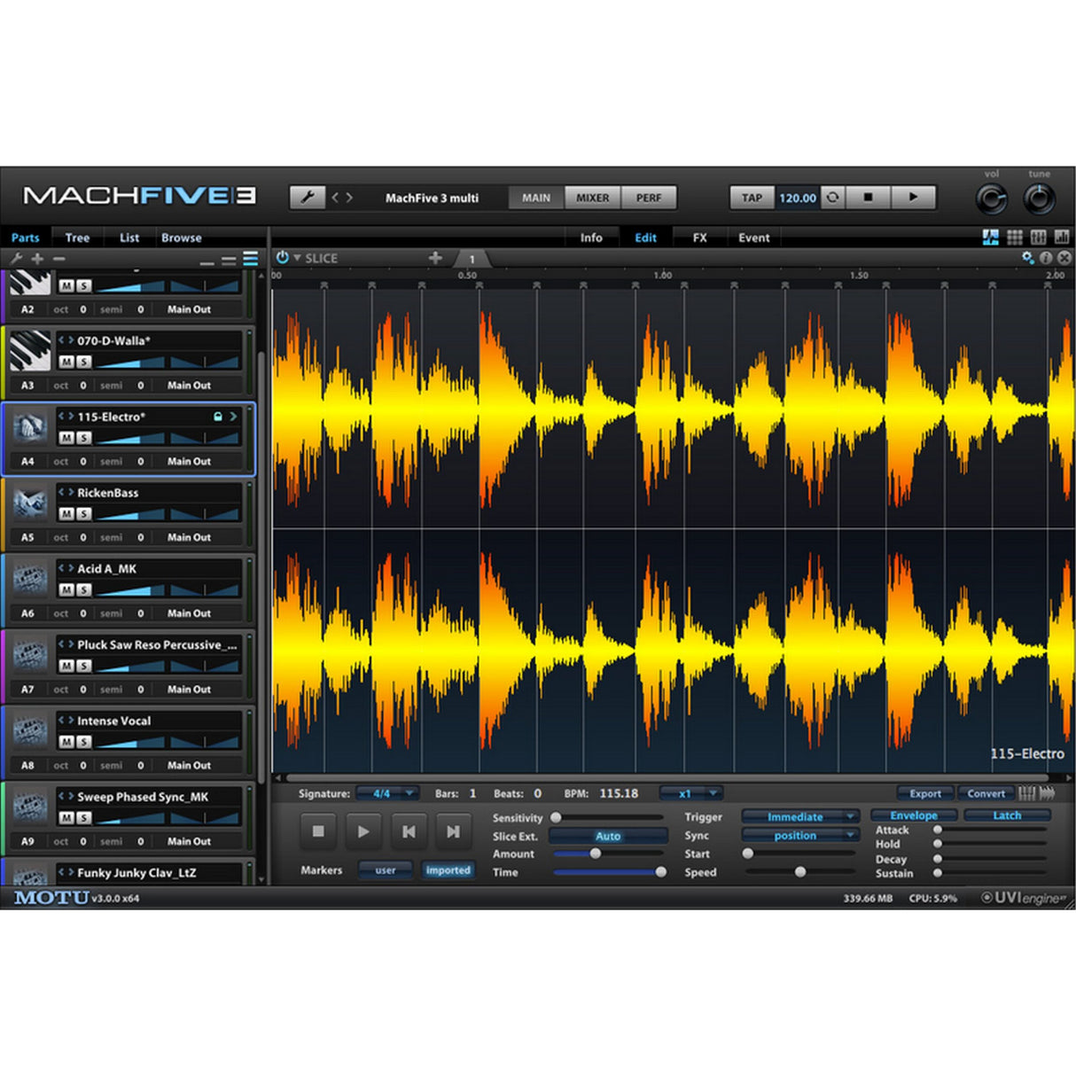Viewport: 1076px width, 1076px height.
Task: Solo the RickenBass part with its S toggle
Action: pyautogui.click(x=82, y=513)
